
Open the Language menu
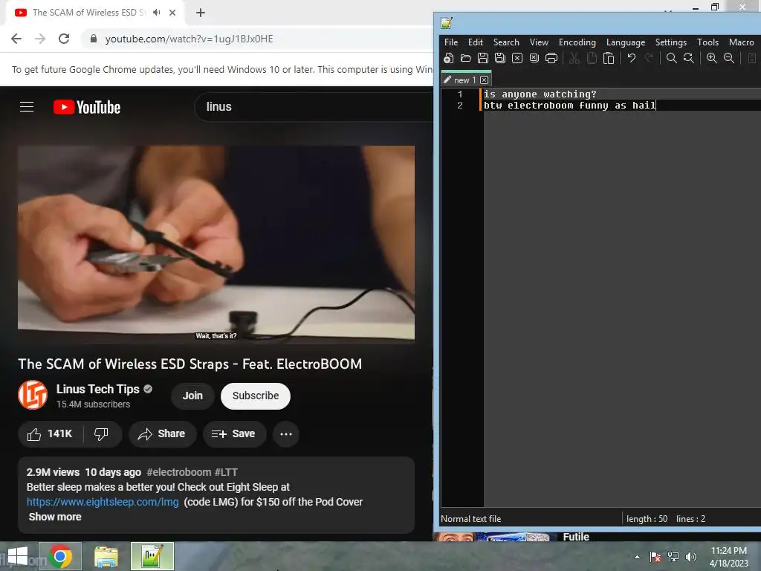pos(626,42)
